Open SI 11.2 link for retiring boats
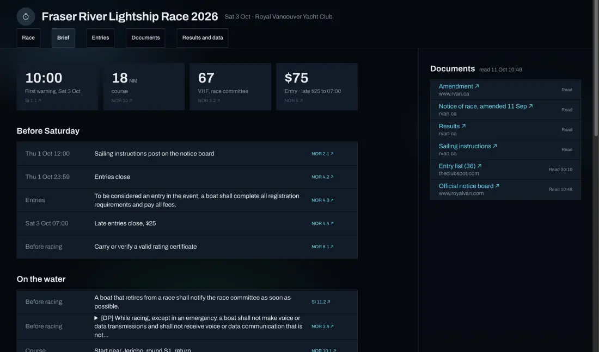The height and width of the screenshot is (352, 599). [321, 302]
